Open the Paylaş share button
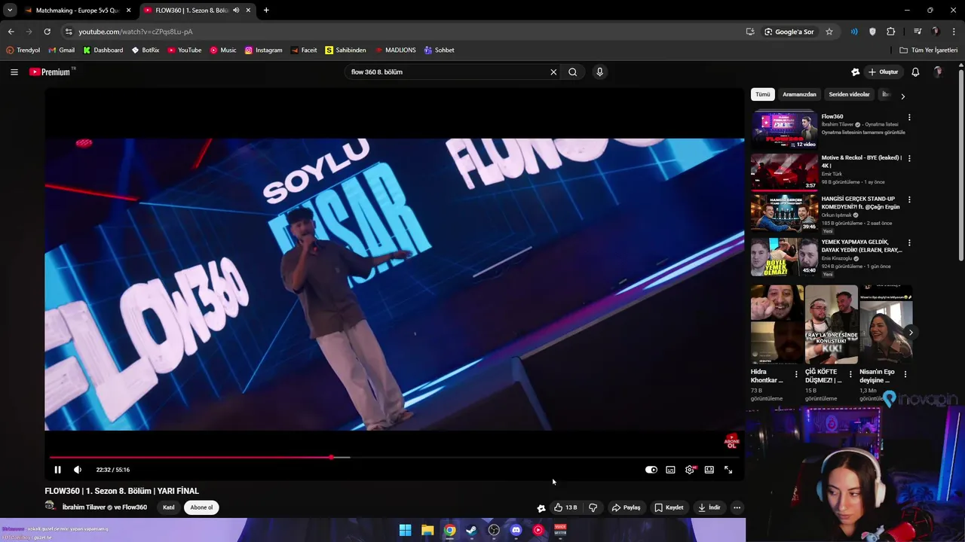Viewport: 965px width, 542px height. pos(626,507)
